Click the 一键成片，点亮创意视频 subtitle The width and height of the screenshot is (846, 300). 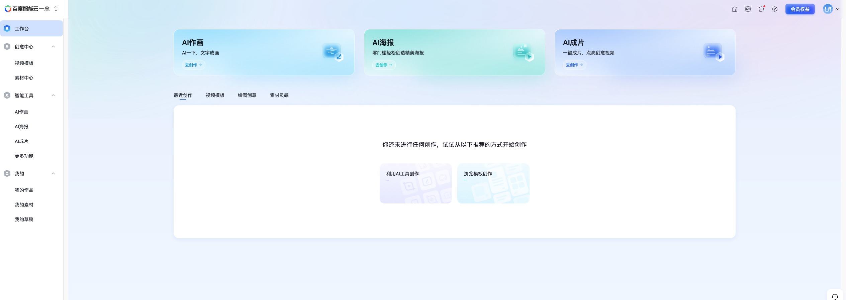coord(588,53)
